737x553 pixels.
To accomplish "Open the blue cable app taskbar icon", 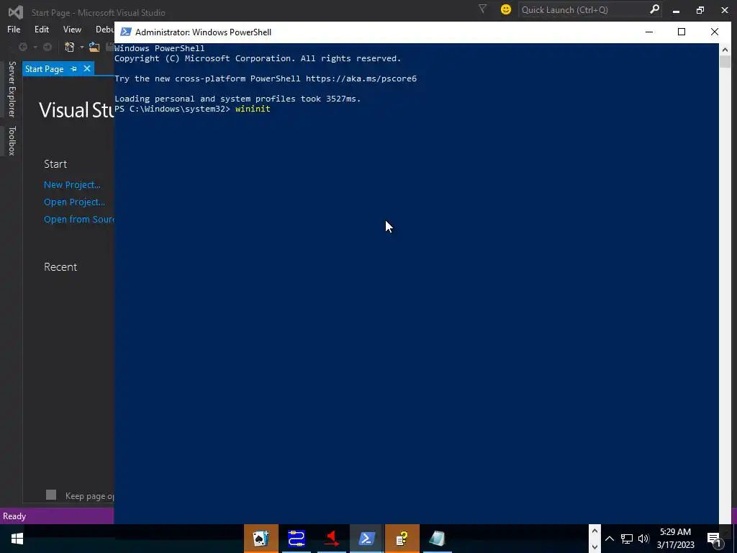I will [296, 539].
